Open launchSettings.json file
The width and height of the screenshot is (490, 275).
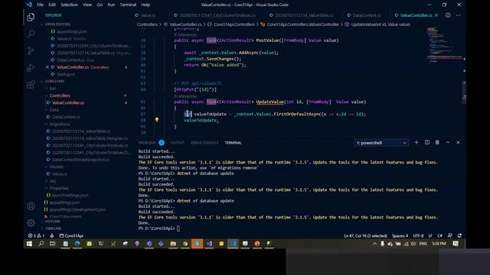70,196
